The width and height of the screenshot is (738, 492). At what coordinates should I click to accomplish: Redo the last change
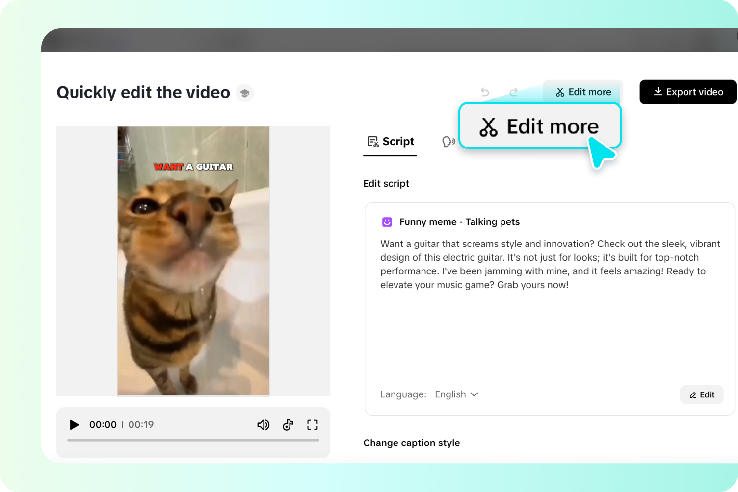pyautogui.click(x=513, y=92)
